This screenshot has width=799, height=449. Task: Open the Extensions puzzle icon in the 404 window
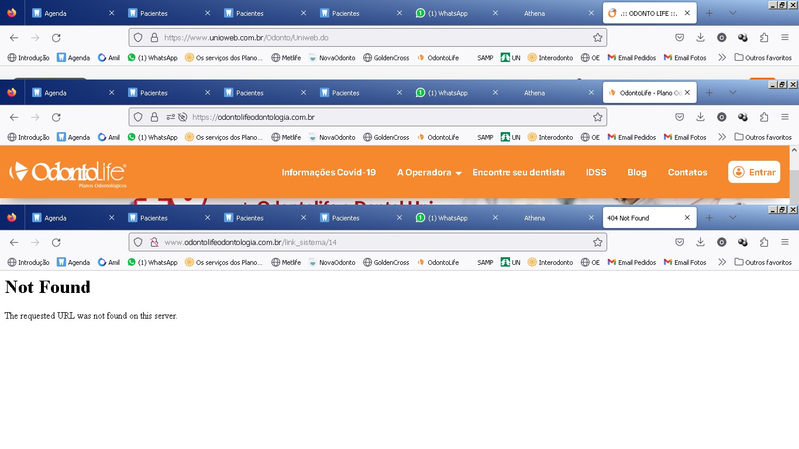click(x=764, y=242)
